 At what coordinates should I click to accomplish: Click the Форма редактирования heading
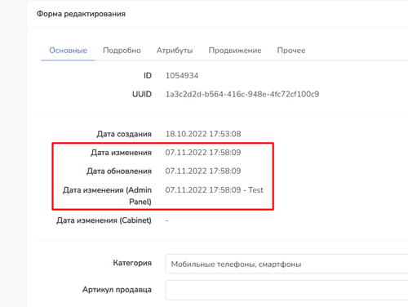(x=81, y=14)
